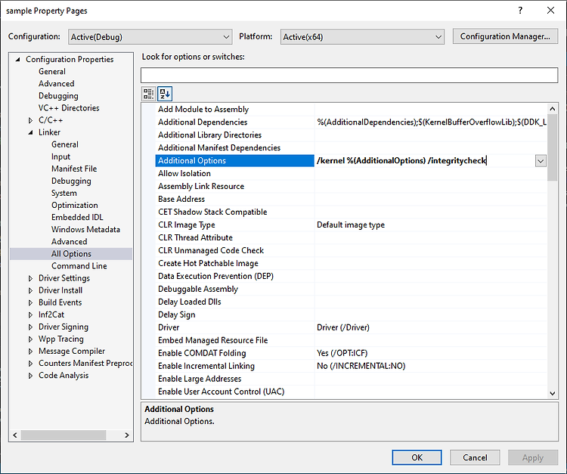The height and width of the screenshot is (474, 567).
Task: Click property grid scroll down arrow
Action: point(552,393)
